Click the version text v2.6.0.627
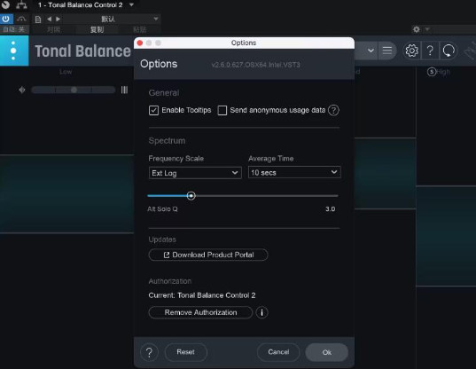 click(255, 65)
